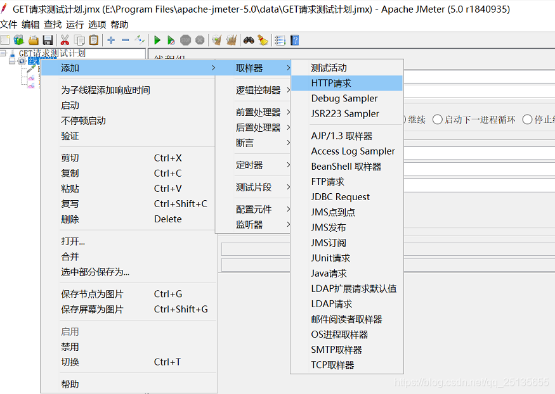The height and width of the screenshot is (394, 555).
Task: Open Search with binoculars icon
Action: [249, 40]
